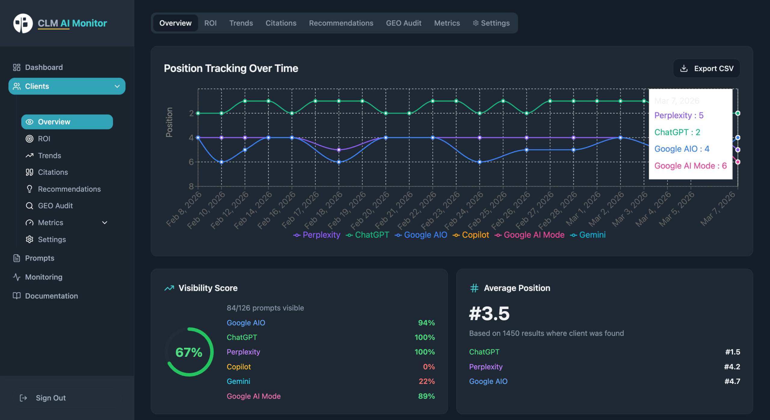Image resolution: width=770 pixels, height=420 pixels.
Task: Click the 67% circular progress ring
Action: (189, 351)
